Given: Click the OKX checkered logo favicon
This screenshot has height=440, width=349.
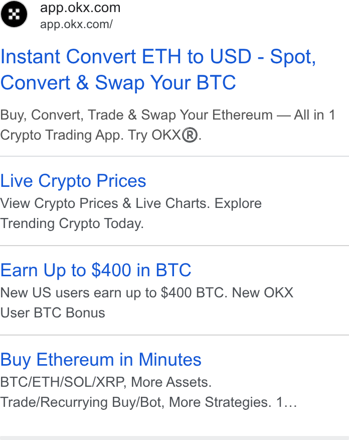Looking at the screenshot, I should tap(14, 14).
